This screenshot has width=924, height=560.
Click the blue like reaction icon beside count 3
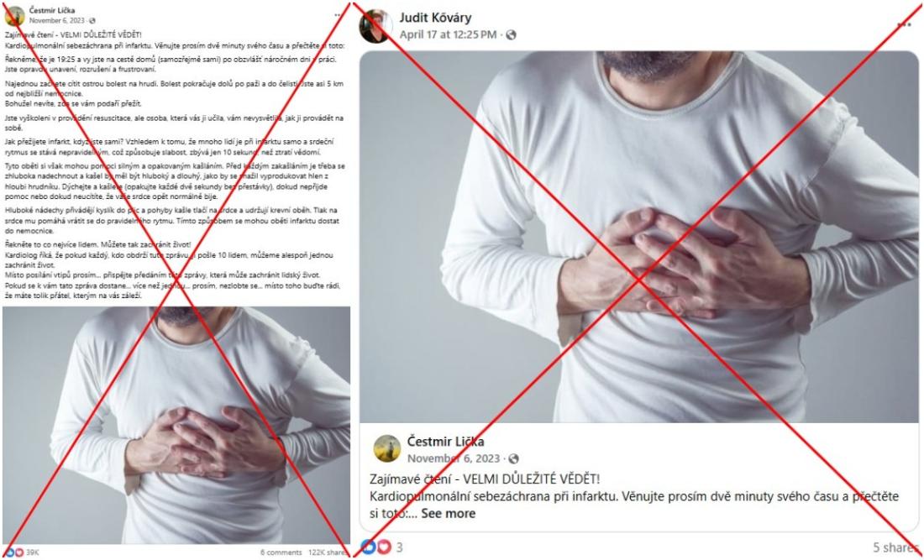[369, 547]
